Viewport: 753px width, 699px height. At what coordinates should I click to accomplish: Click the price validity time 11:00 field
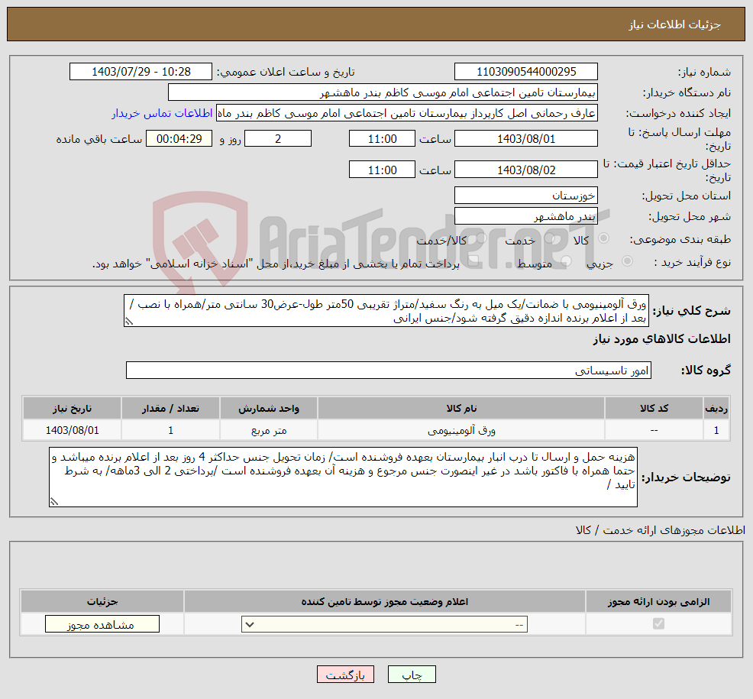382,170
